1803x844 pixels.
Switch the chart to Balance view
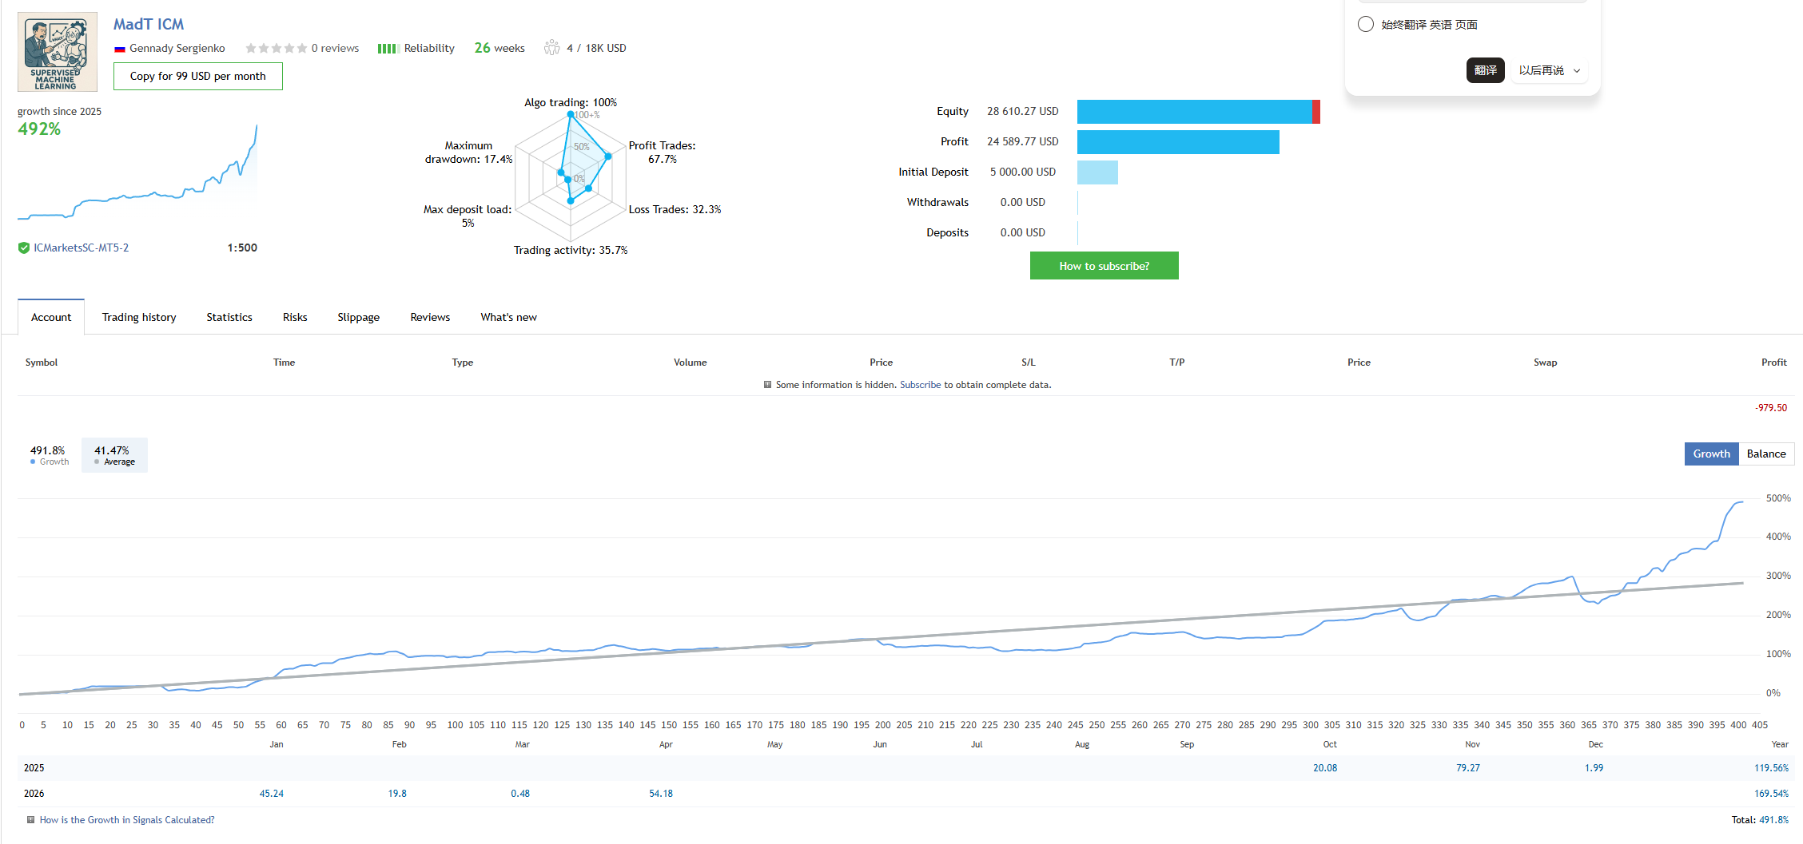click(x=1765, y=454)
